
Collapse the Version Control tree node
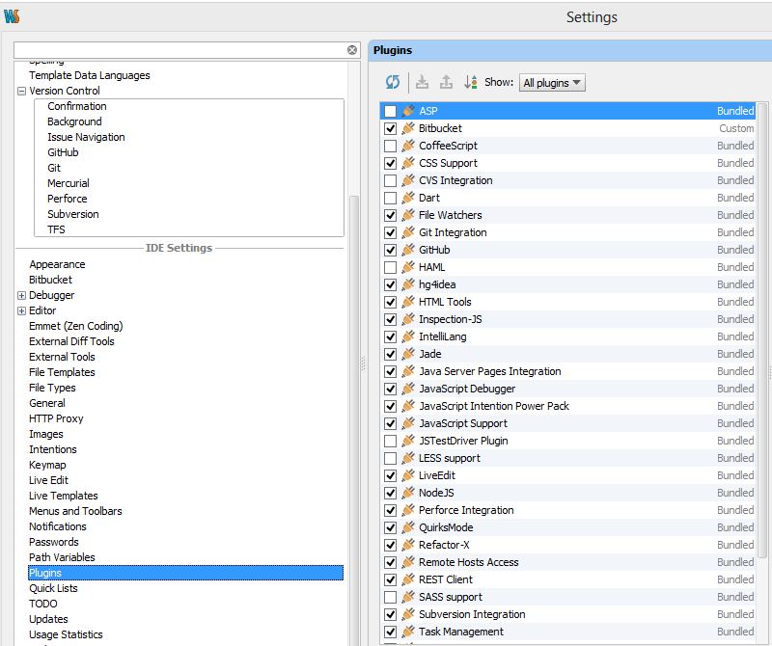pos(21,91)
